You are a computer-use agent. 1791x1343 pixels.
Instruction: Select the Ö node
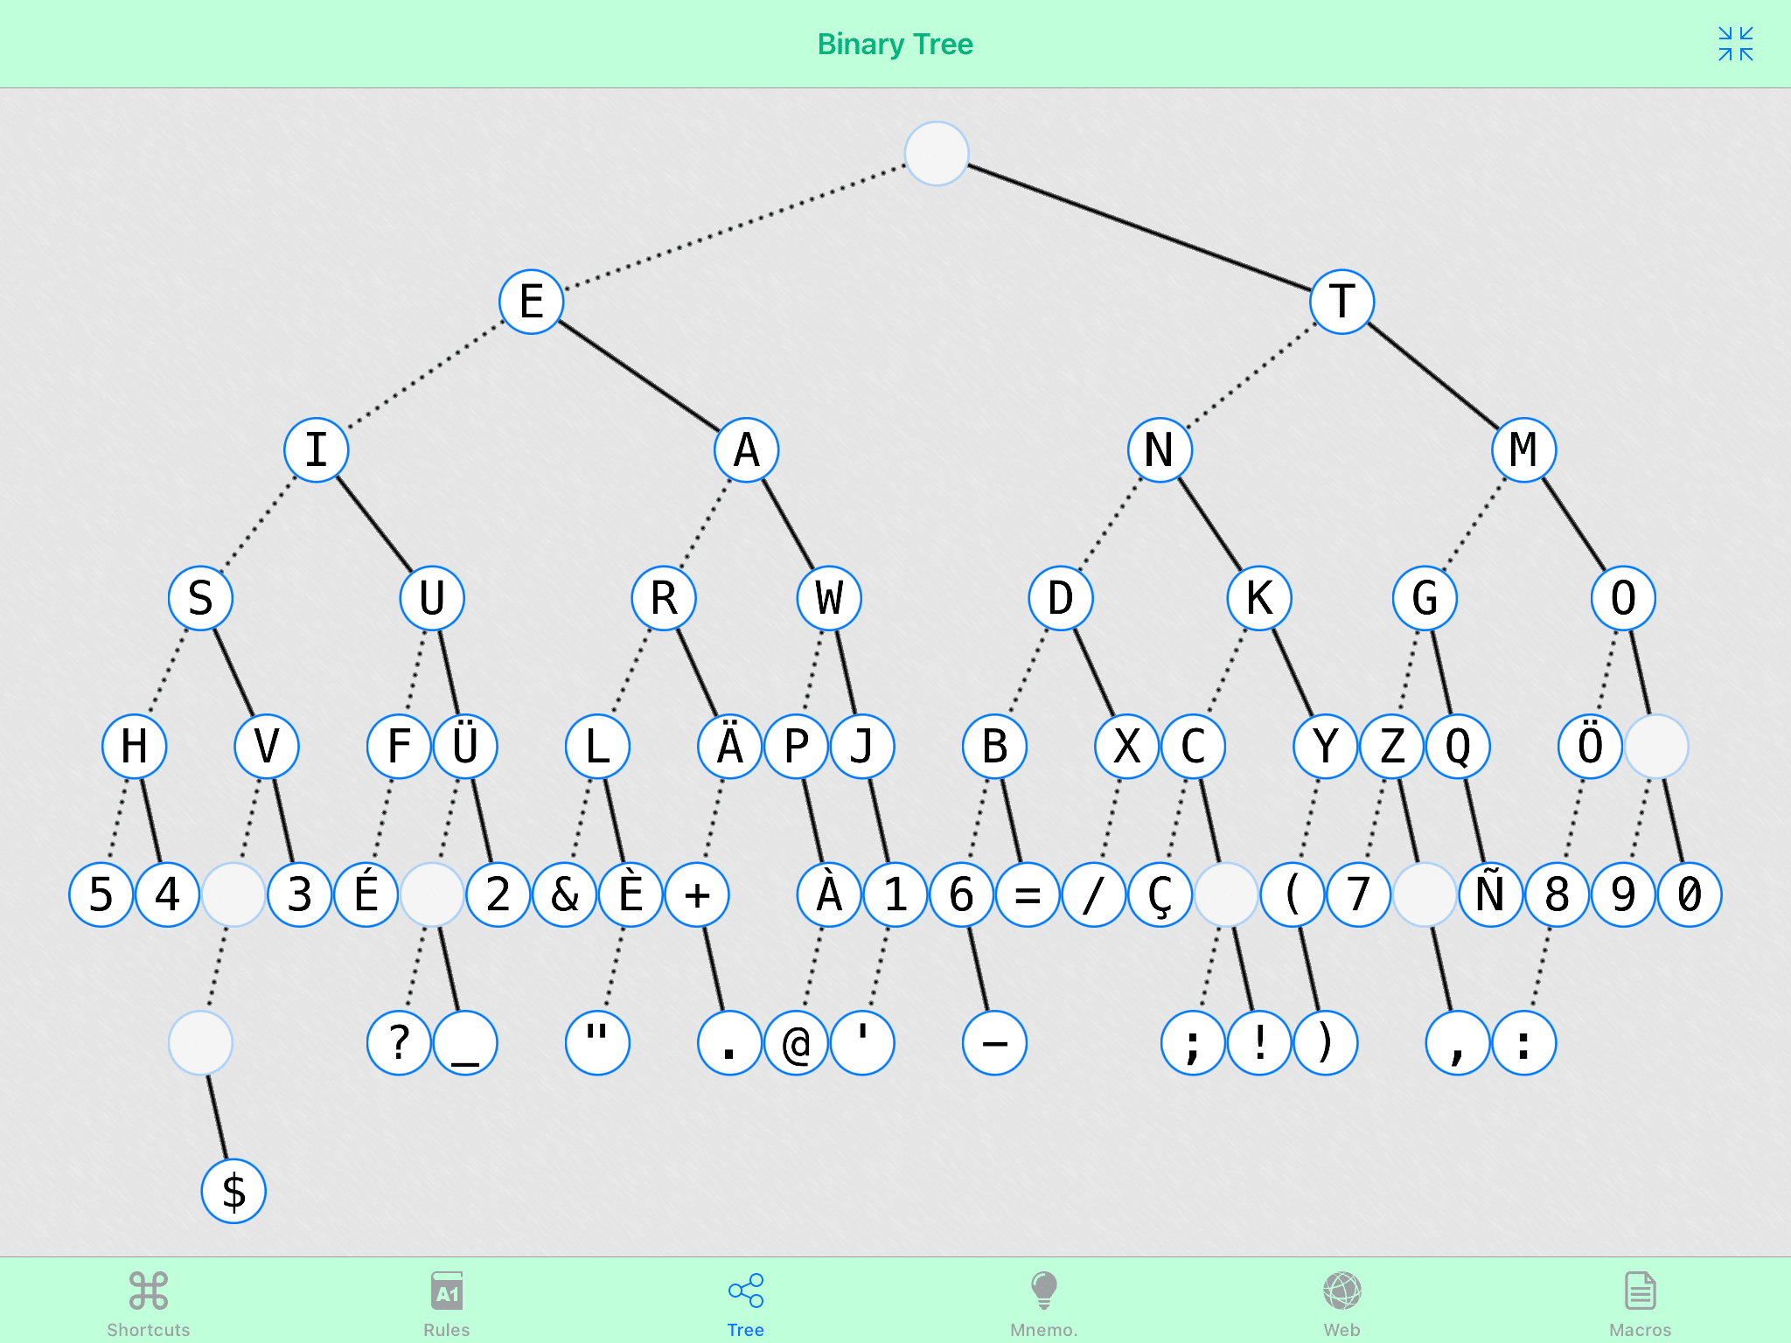click(1590, 746)
